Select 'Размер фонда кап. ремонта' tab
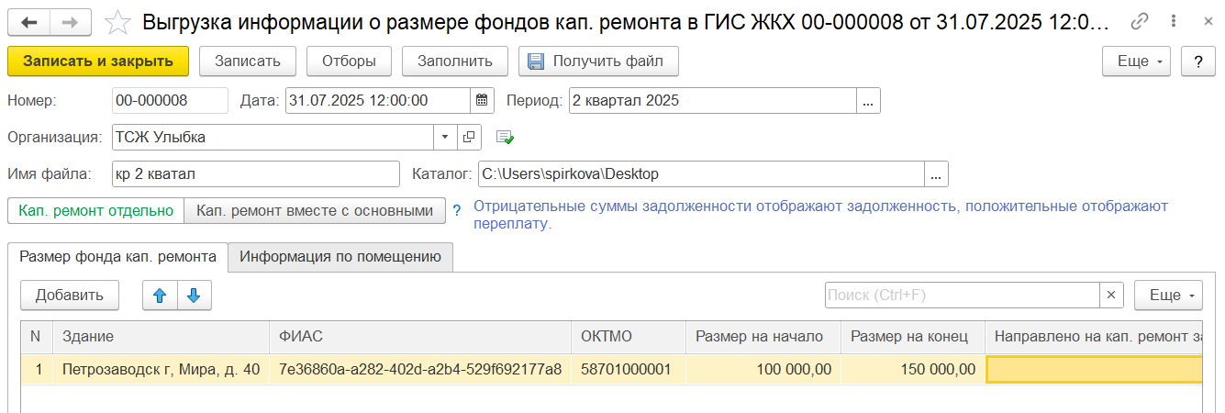 coord(117,257)
